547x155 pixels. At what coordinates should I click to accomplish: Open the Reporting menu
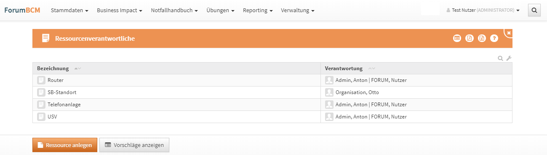coord(258,11)
